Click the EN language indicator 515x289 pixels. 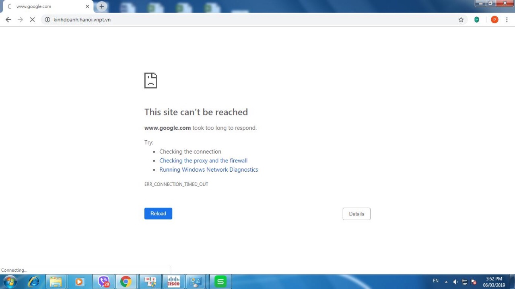pyautogui.click(x=436, y=281)
